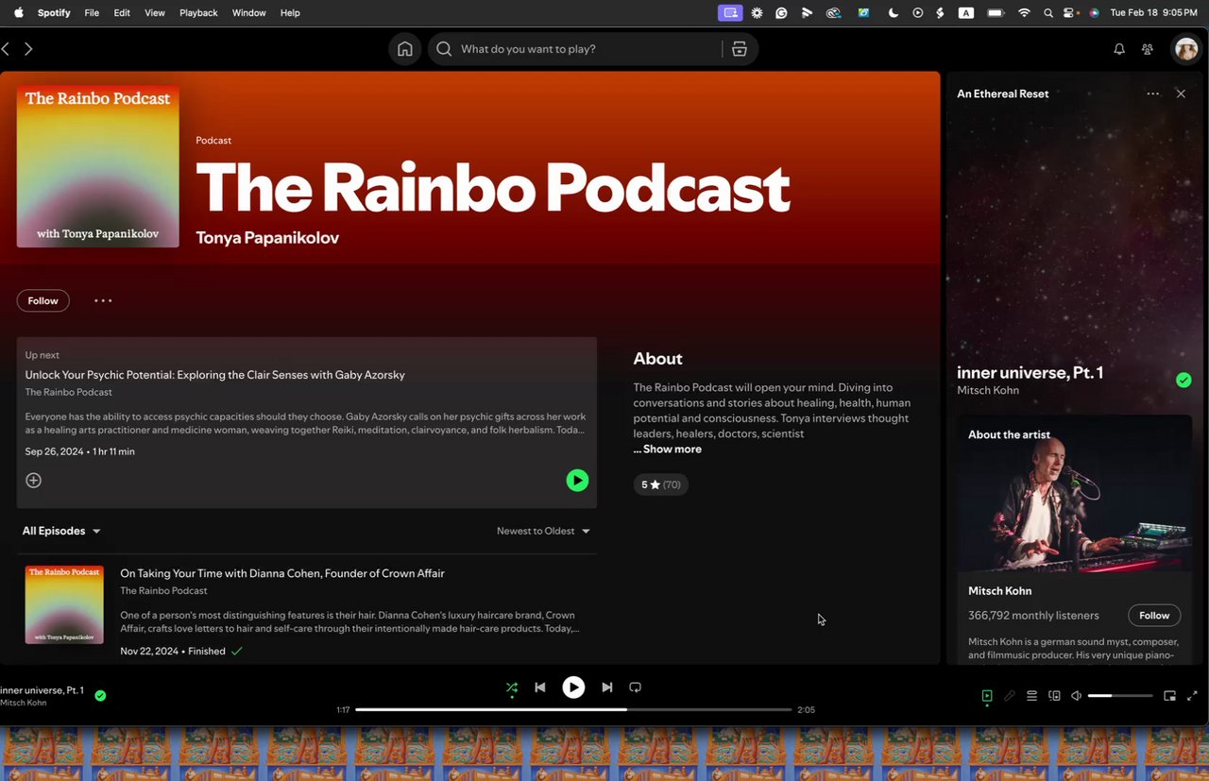
Task: Open Tonya Papanikolov publisher name in header
Action: click(267, 238)
